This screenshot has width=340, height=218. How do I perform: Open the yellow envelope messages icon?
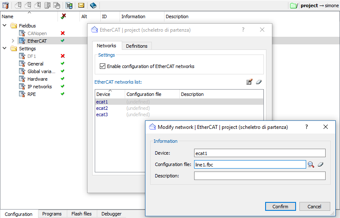tap(81, 5)
